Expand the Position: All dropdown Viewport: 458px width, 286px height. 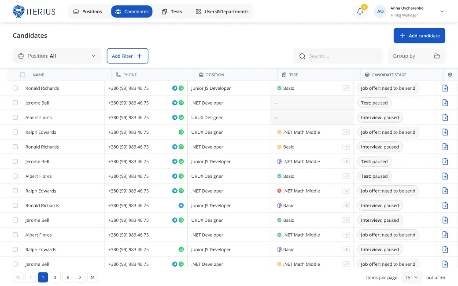pos(57,56)
